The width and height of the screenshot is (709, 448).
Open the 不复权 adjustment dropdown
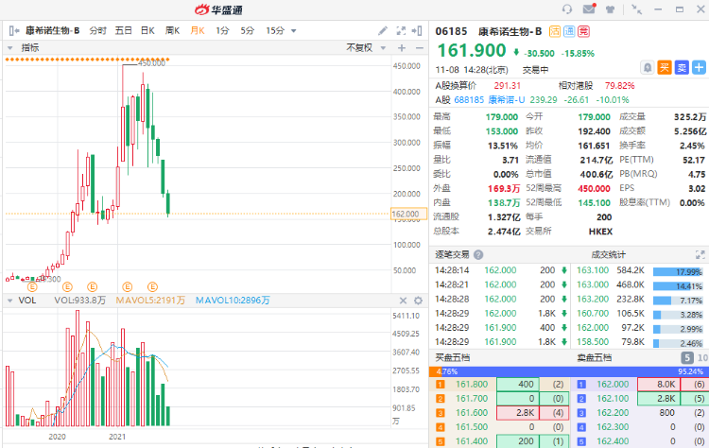click(383, 48)
